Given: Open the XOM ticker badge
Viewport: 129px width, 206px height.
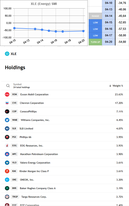Looking at the screenshot, I should [15, 94].
